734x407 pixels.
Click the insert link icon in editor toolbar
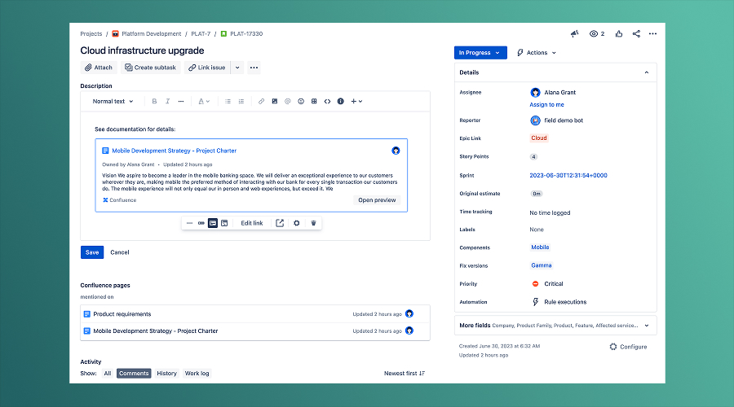point(261,102)
